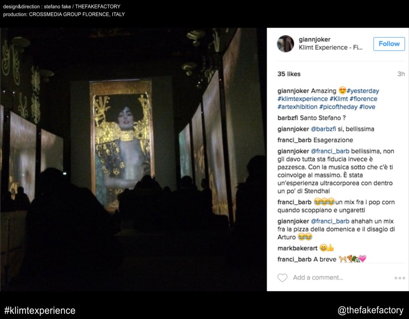Open the #artexhibition hashtag
The height and width of the screenshot is (319, 409).
point(298,107)
